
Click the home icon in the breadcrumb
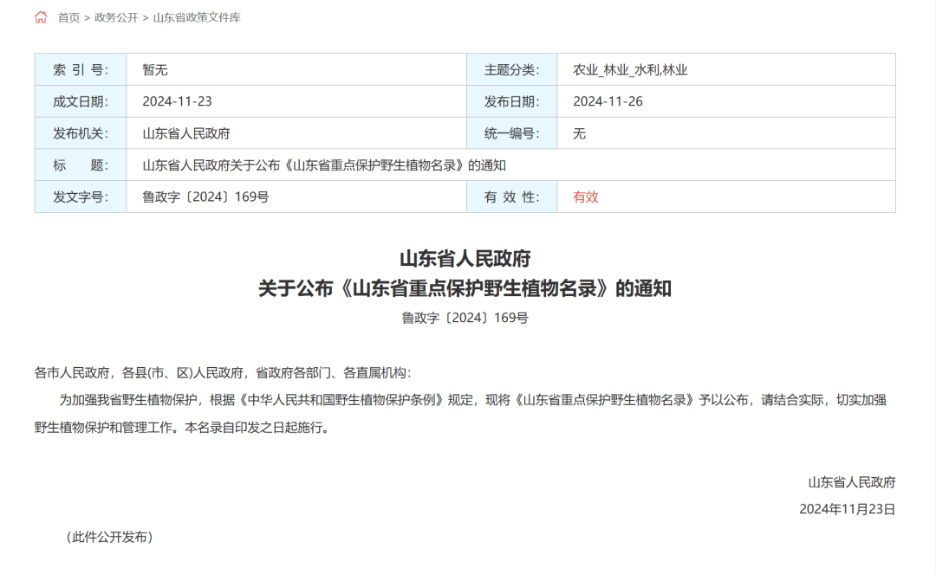(41, 17)
